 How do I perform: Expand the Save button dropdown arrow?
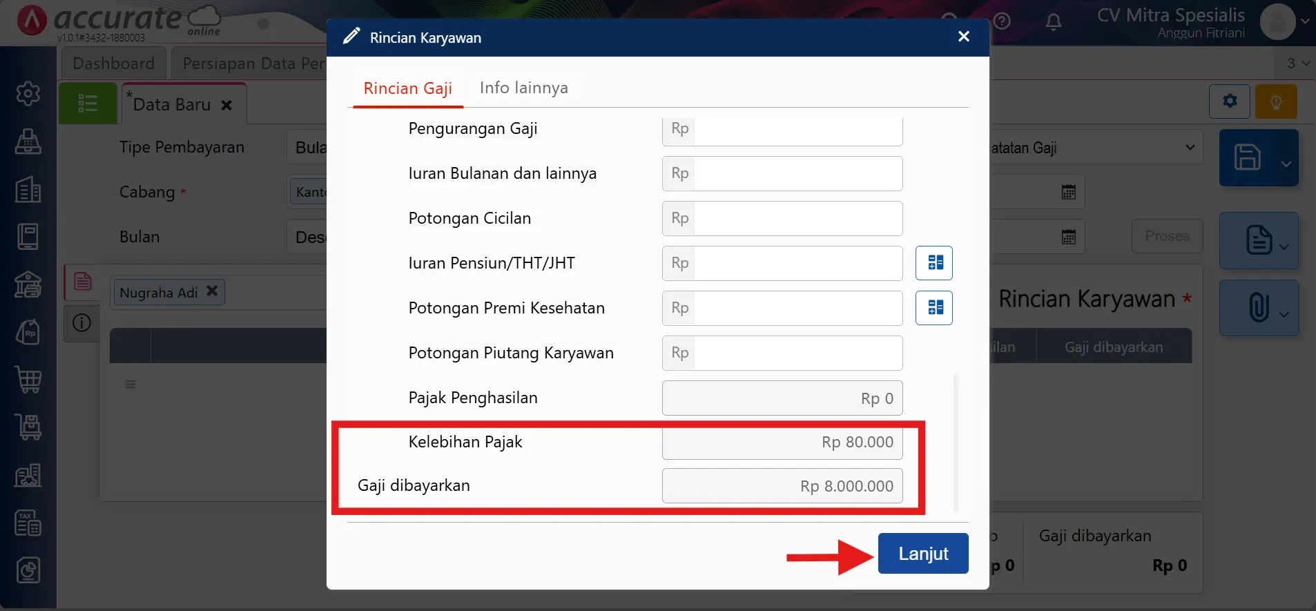[x=1286, y=164]
